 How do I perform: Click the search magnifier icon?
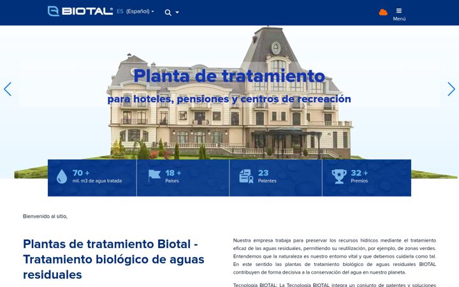tap(168, 13)
